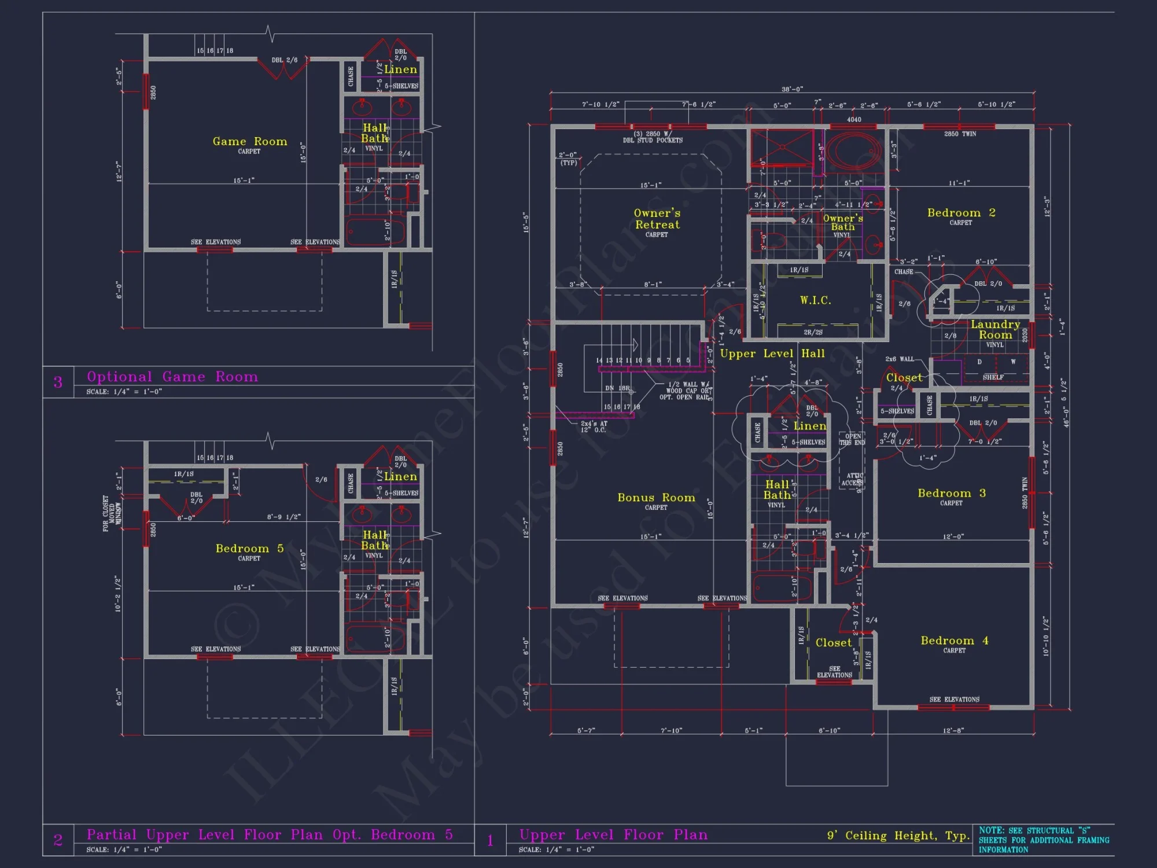Click the W.I.C. closet label
This screenshot has width=1157, height=868.
coord(816,300)
